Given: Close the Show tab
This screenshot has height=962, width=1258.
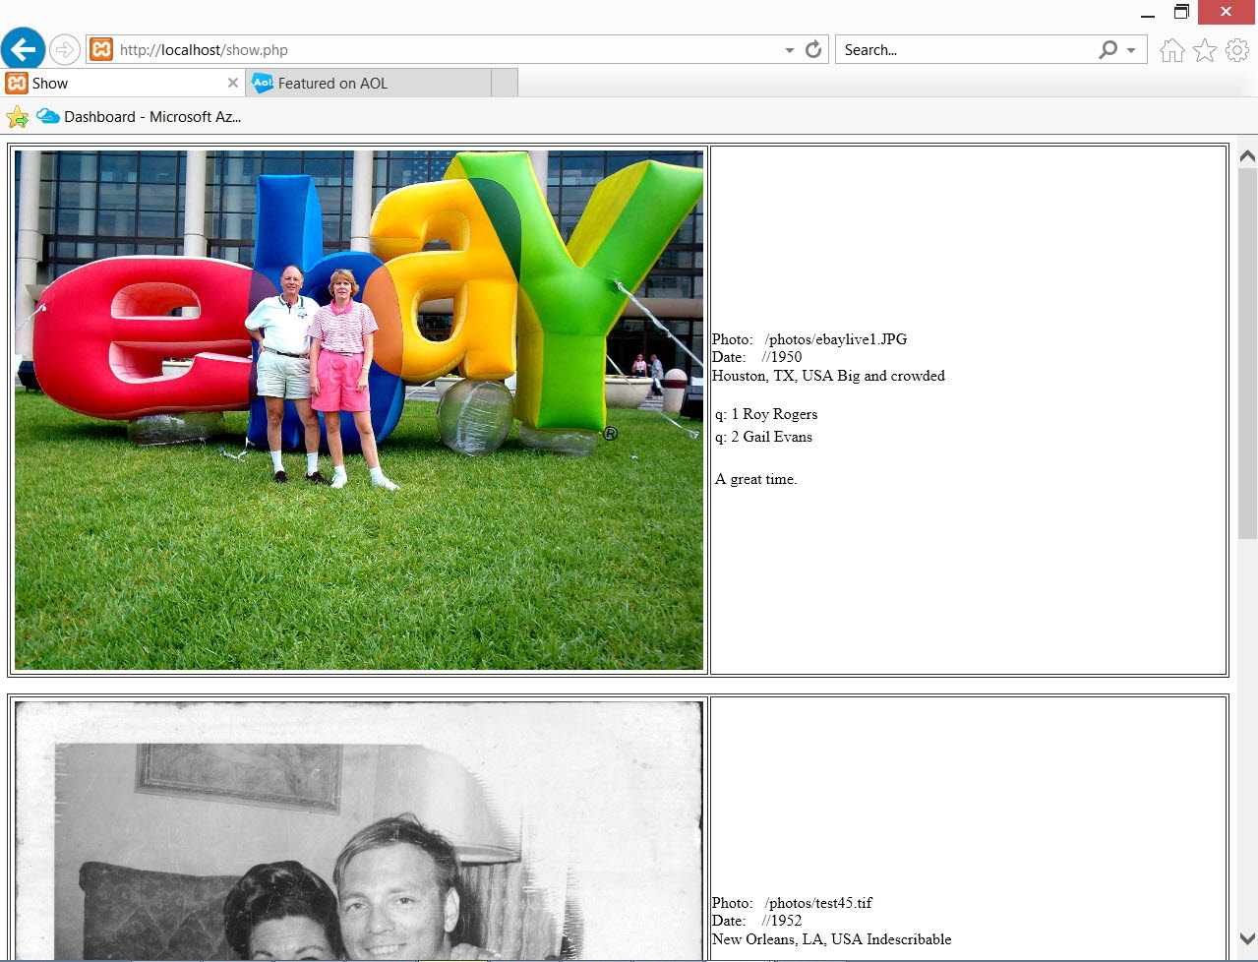Looking at the screenshot, I should pos(233,84).
